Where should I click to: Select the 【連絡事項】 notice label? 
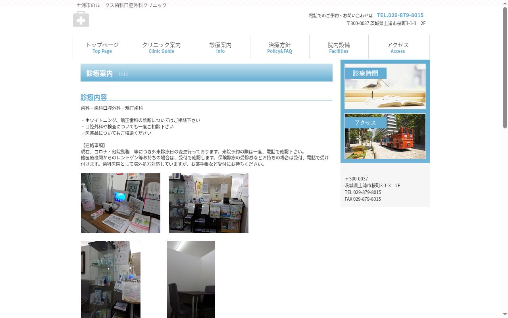tap(94, 145)
